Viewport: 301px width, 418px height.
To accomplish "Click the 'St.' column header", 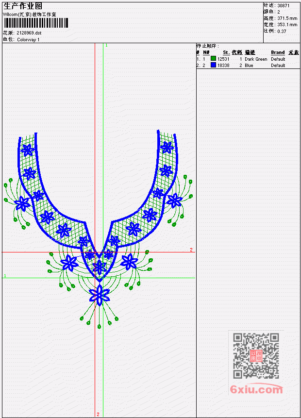I will (x=226, y=52).
